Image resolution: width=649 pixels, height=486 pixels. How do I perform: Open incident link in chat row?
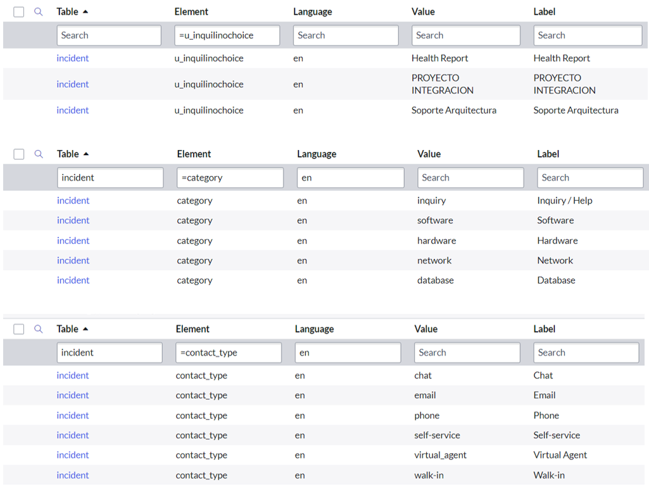click(72, 375)
